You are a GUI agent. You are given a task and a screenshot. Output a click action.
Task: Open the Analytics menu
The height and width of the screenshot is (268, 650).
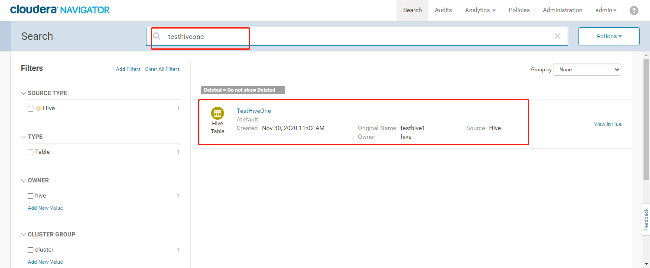(480, 10)
